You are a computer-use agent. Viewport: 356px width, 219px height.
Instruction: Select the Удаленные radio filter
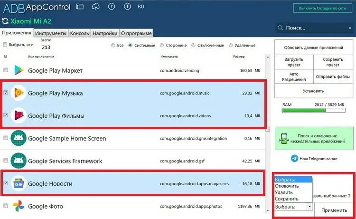pyautogui.click(x=231, y=45)
